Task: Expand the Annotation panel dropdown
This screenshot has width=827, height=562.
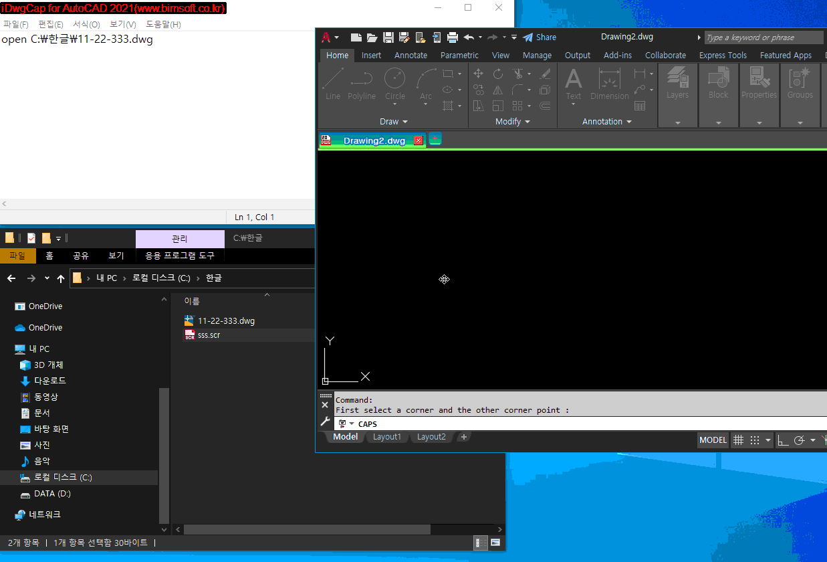Action: coord(607,122)
